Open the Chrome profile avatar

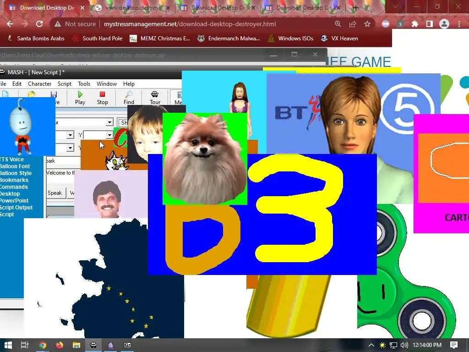click(x=444, y=24)
